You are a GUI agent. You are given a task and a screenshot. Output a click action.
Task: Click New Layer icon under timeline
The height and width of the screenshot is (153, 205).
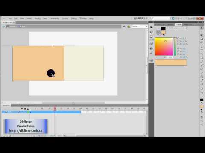click(4, 136)
